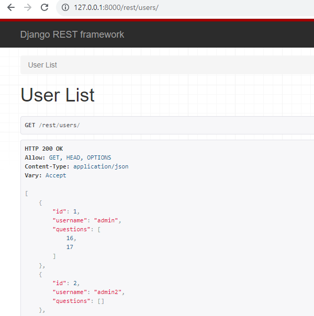
Task: Go back with the browser back arrow
Action: (11, 8)
